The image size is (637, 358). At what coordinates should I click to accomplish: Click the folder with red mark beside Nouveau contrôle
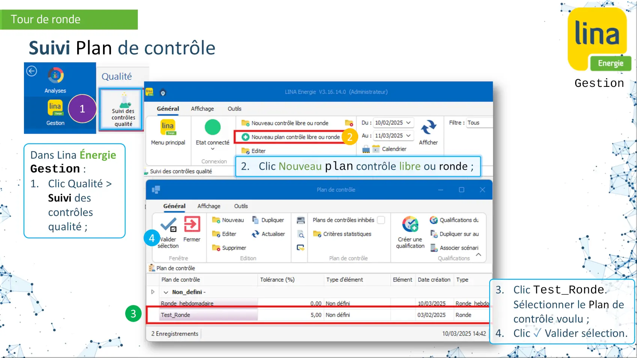click(349, 123)
